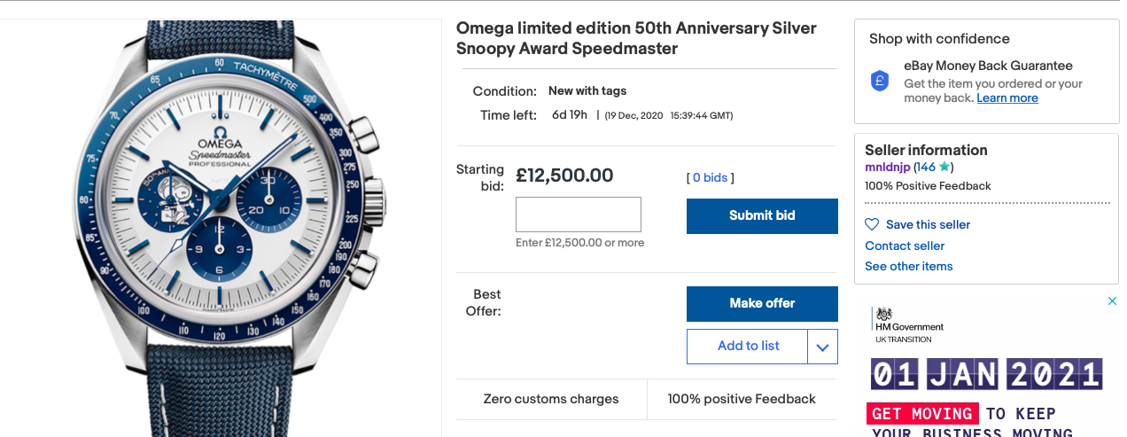1127x437 pixels.
Task: Open seller profile mnldnjp
Action: click(887, 167)
